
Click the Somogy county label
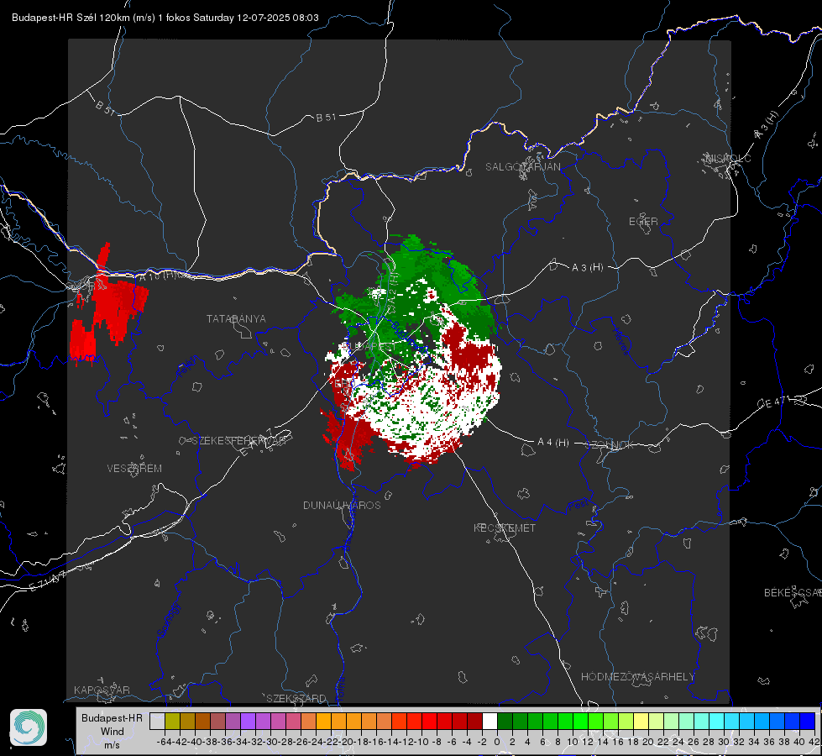tap(169, 620)
